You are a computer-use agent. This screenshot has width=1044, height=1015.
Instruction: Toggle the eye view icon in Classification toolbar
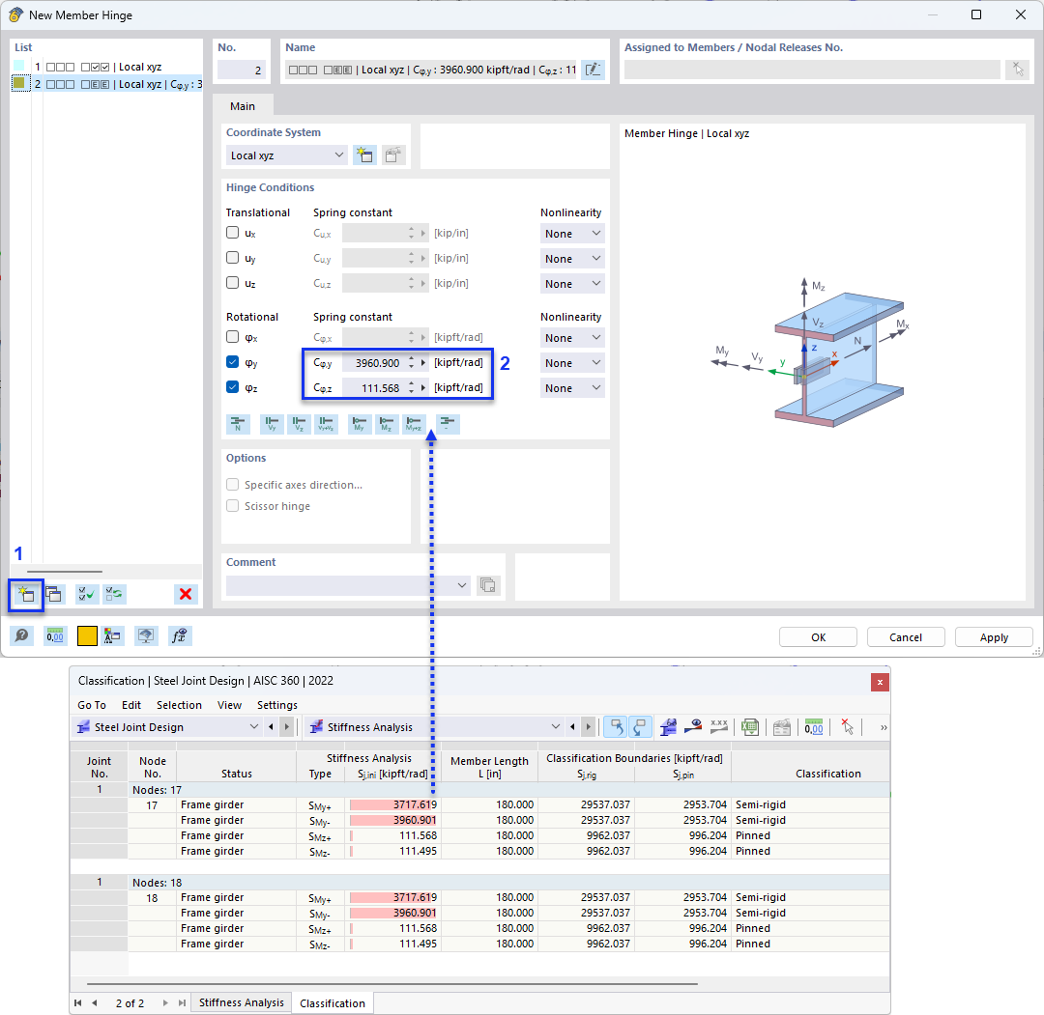pyautogui.click(x=693, y=727)
